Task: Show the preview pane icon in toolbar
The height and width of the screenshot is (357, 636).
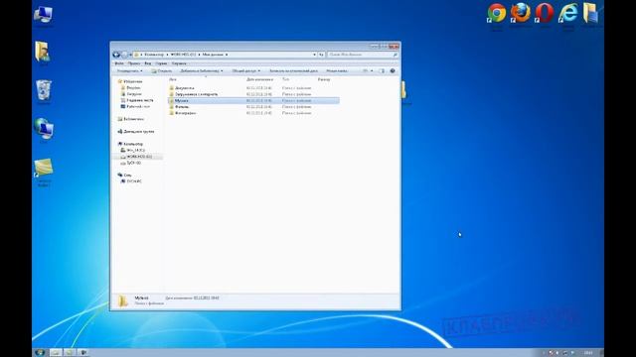Action: click(x=382, y=70)
